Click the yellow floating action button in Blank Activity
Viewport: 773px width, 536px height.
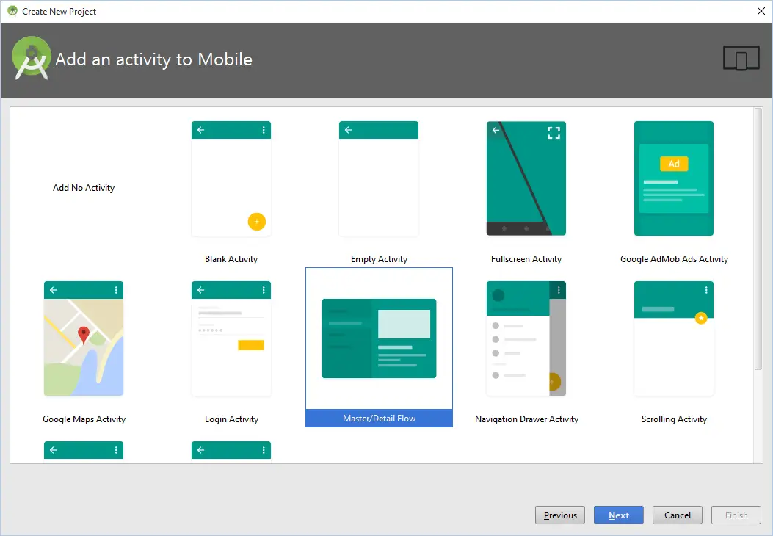click(x=256, y=221)
